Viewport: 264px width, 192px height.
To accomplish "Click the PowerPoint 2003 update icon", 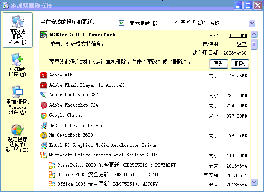I will tap(52, 165).
